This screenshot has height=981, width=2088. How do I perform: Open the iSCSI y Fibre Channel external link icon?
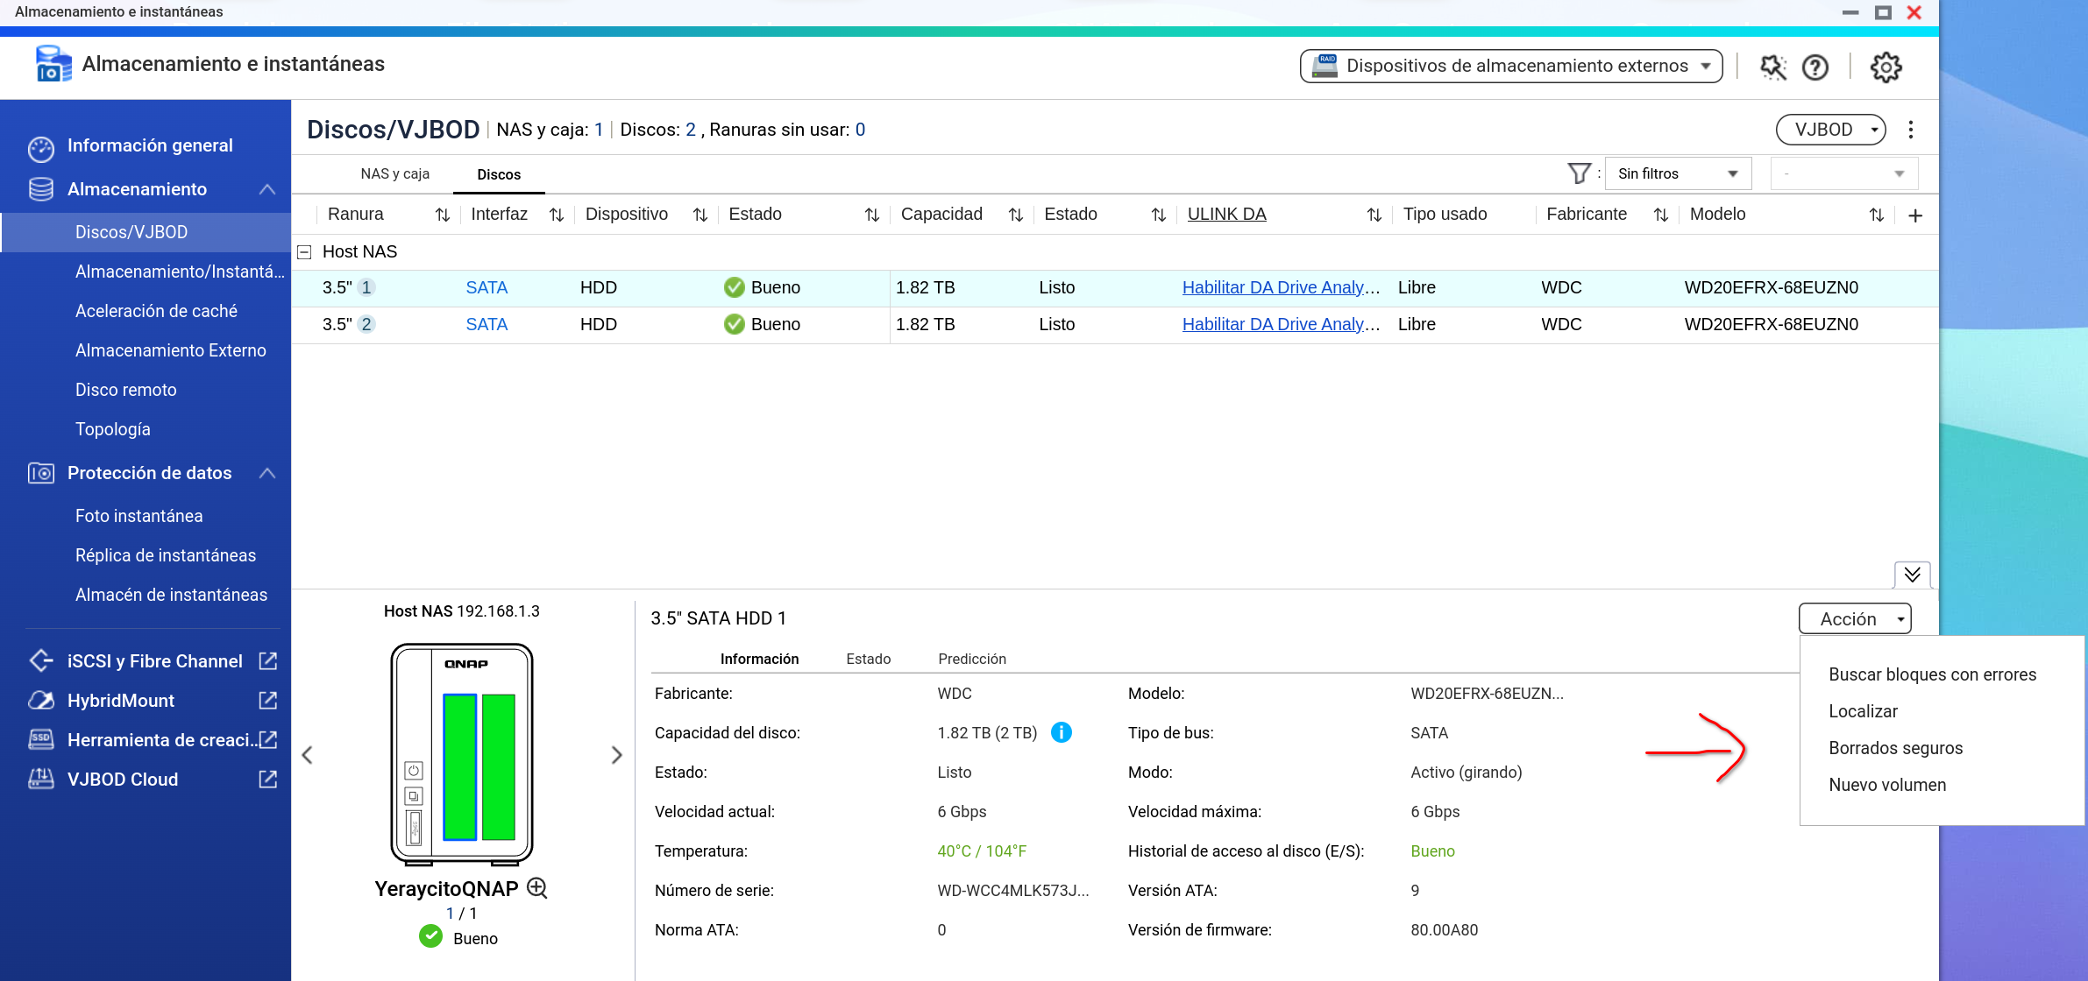[x=268, y=661]
